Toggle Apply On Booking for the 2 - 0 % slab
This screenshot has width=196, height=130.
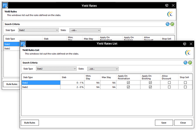(150, 87)
